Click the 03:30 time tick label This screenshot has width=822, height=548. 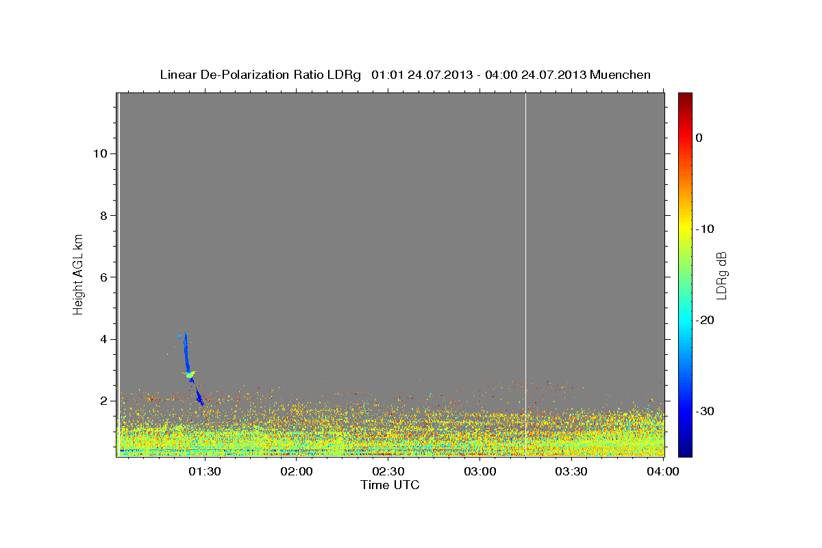coord(571,471)
